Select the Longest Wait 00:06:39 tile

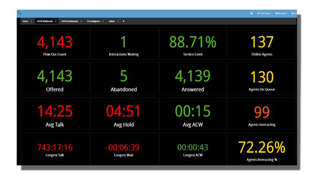pyautogui.click(x=123, y=149)
